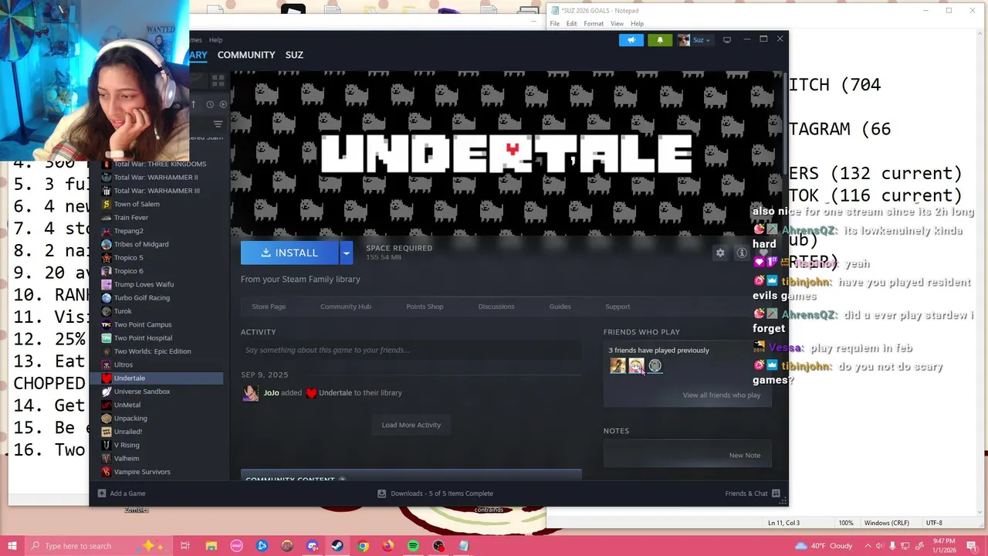
Task: Open the Notepad taskbar icon
Action: tap(464, 546)
